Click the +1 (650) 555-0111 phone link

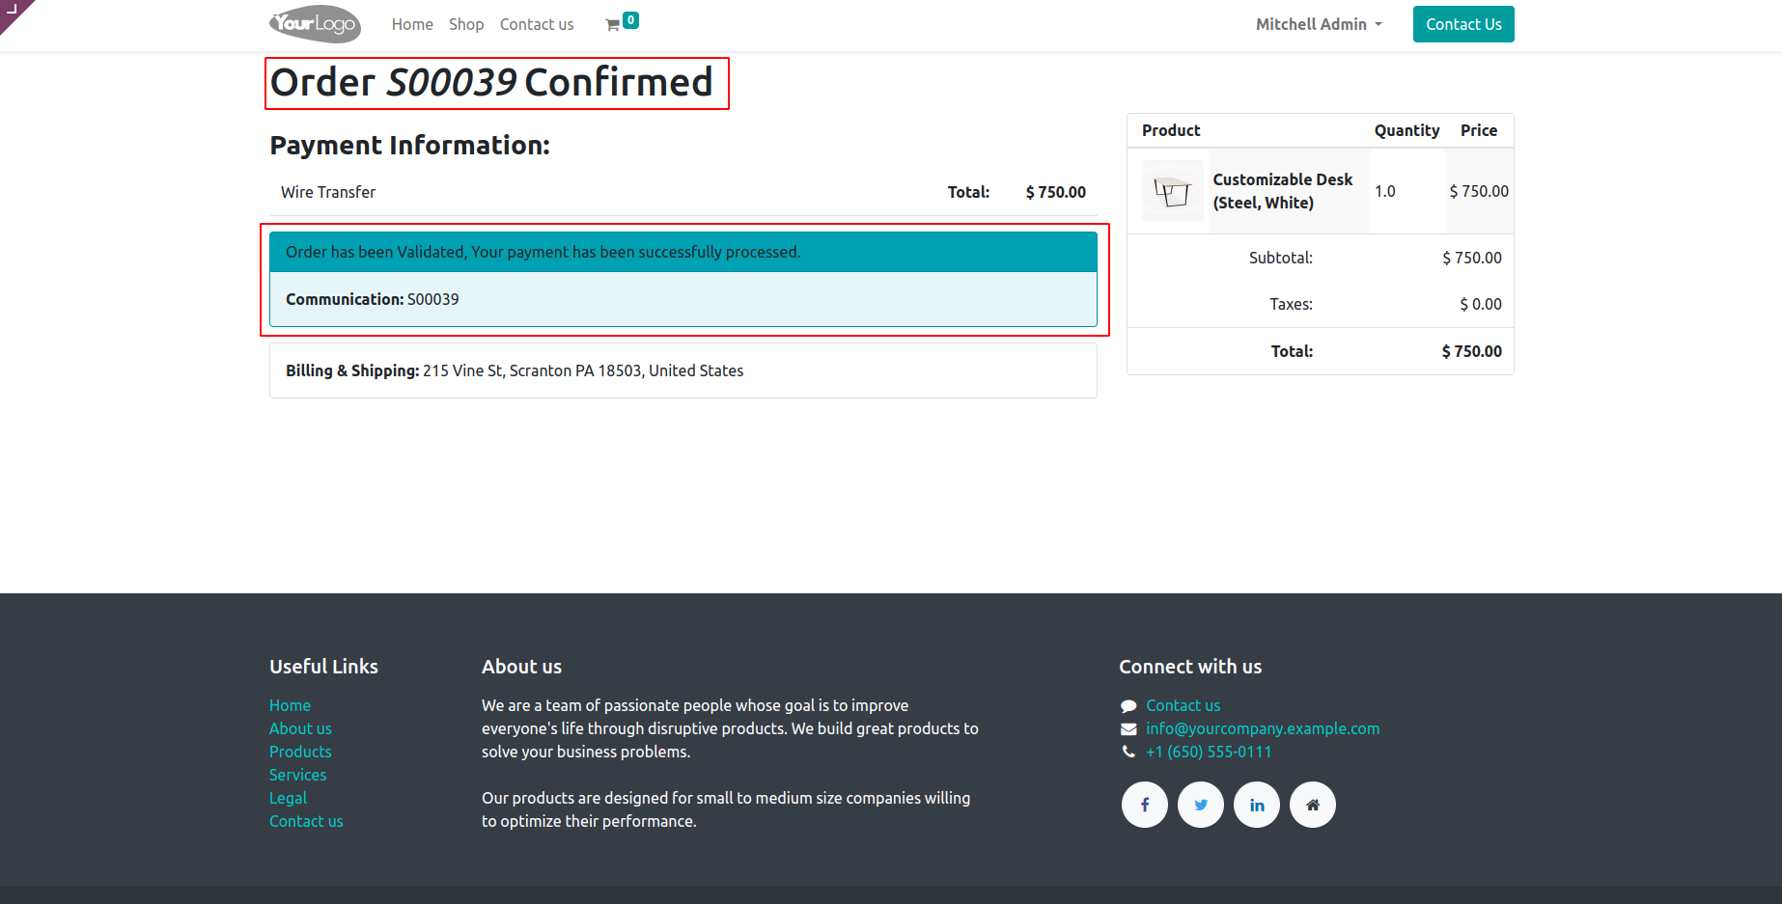(1209, 752)
